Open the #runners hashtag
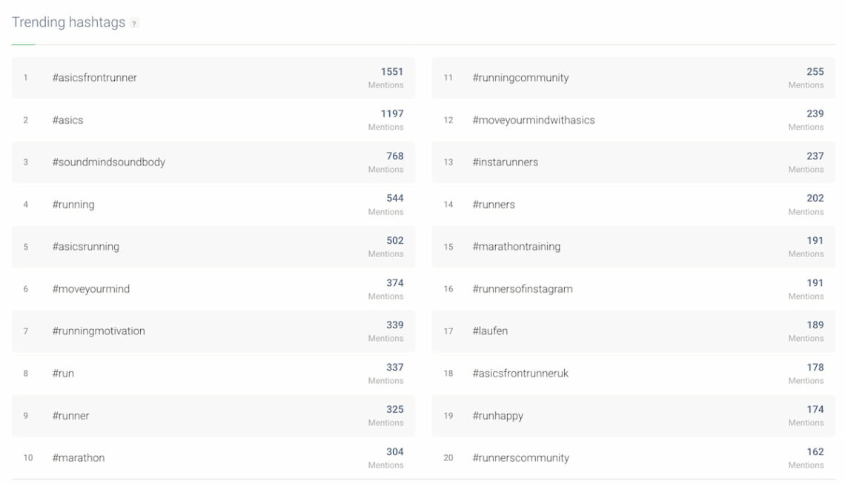This screenshot has height=484, width=845. point(493,205)
